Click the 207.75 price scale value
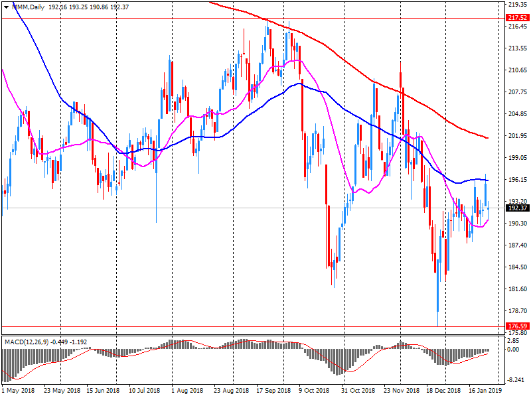This screenshot has height=398, width=531. pyautogui.click(x=518, y=92)
